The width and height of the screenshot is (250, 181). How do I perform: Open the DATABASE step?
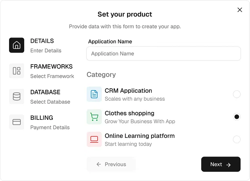[x=45, y=92]
